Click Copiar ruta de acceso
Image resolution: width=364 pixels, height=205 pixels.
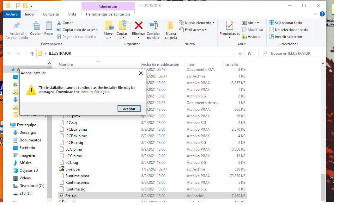point(77,30)
